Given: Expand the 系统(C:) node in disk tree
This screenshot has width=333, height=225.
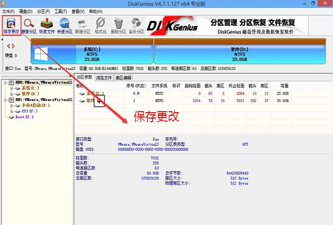Looking at the screenshot, I should 12,88.
